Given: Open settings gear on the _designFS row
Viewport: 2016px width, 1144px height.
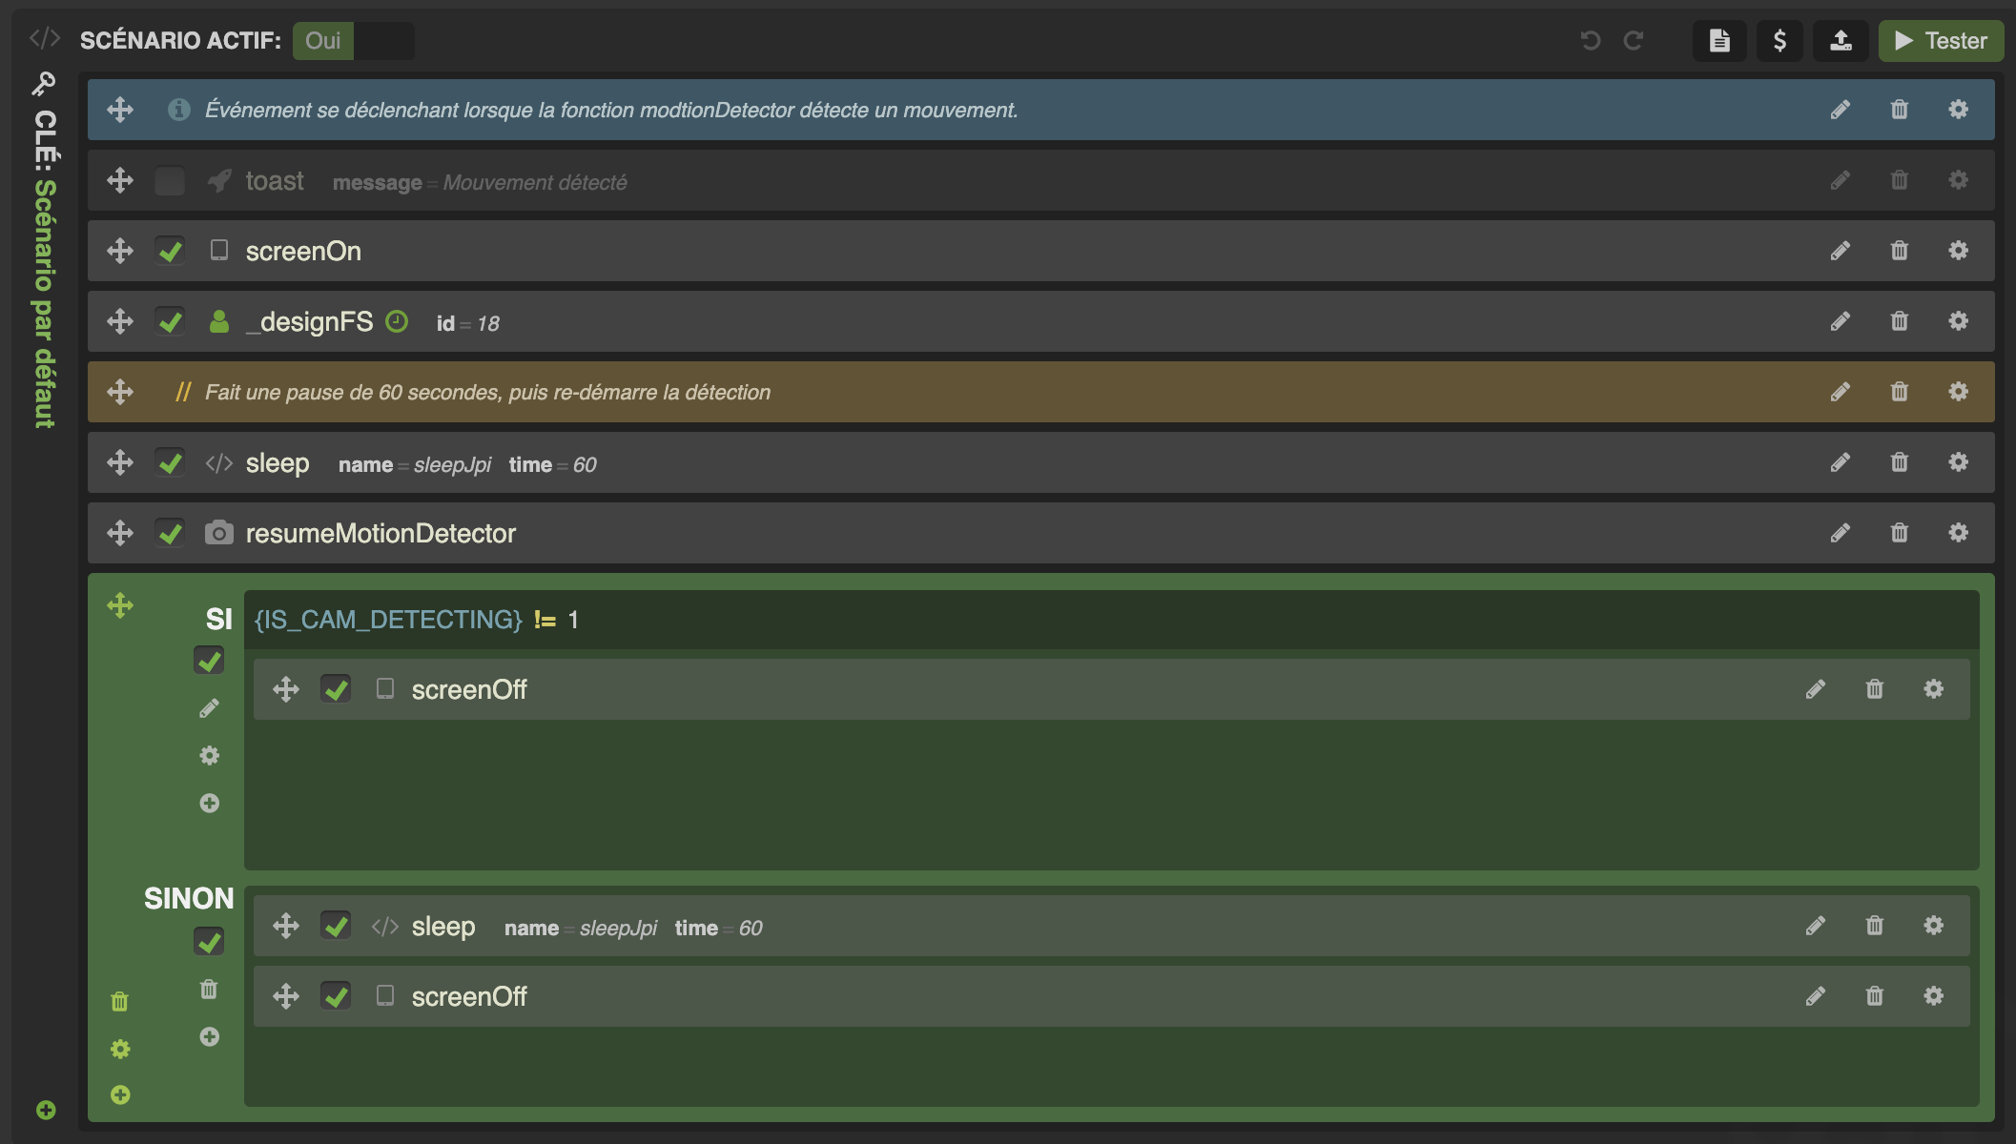Looking at the screenshot, I should [1958, 321].
